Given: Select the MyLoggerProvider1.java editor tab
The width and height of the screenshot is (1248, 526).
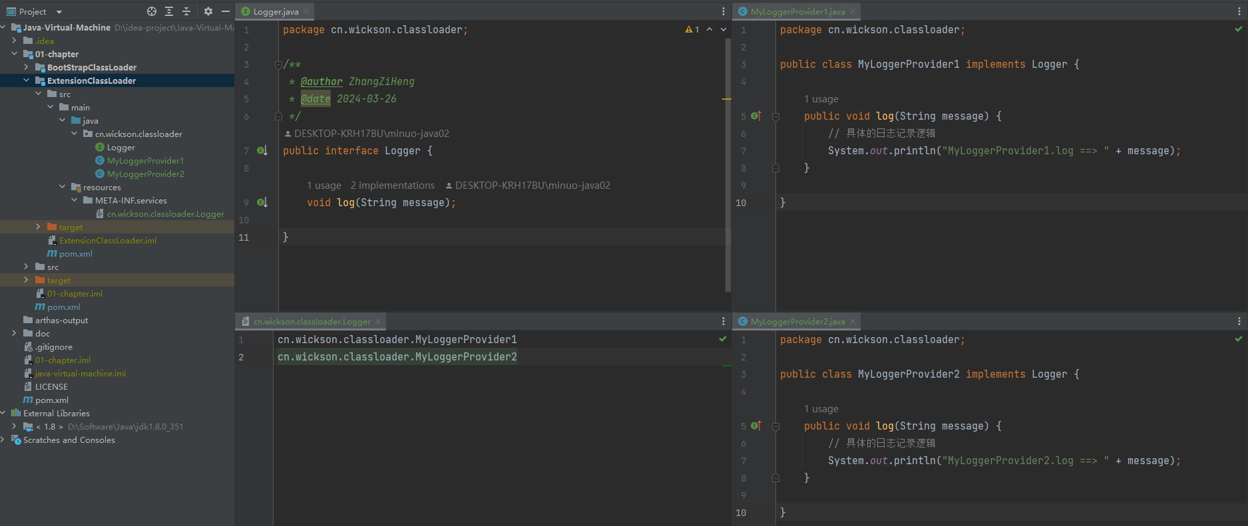Looking at the screenshot, I should [x=797, y=11].
